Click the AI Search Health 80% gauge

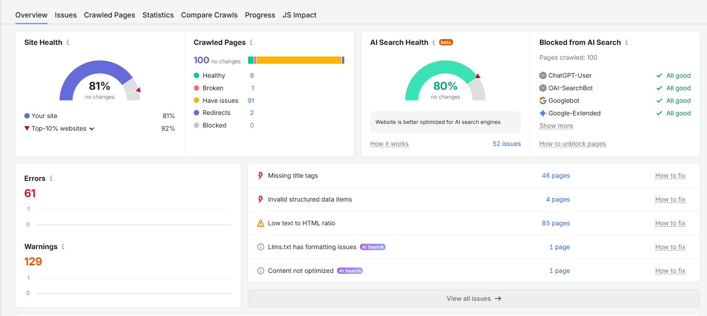point(445,80)
